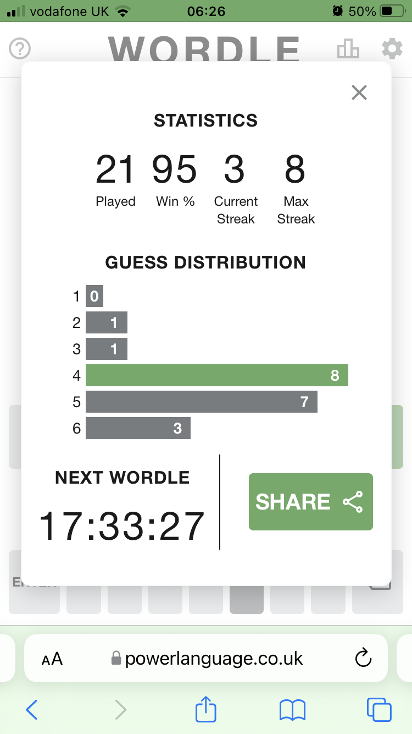Open the statistics bar chart icon
The image size is (412, 734).
(x=348, y=49)
